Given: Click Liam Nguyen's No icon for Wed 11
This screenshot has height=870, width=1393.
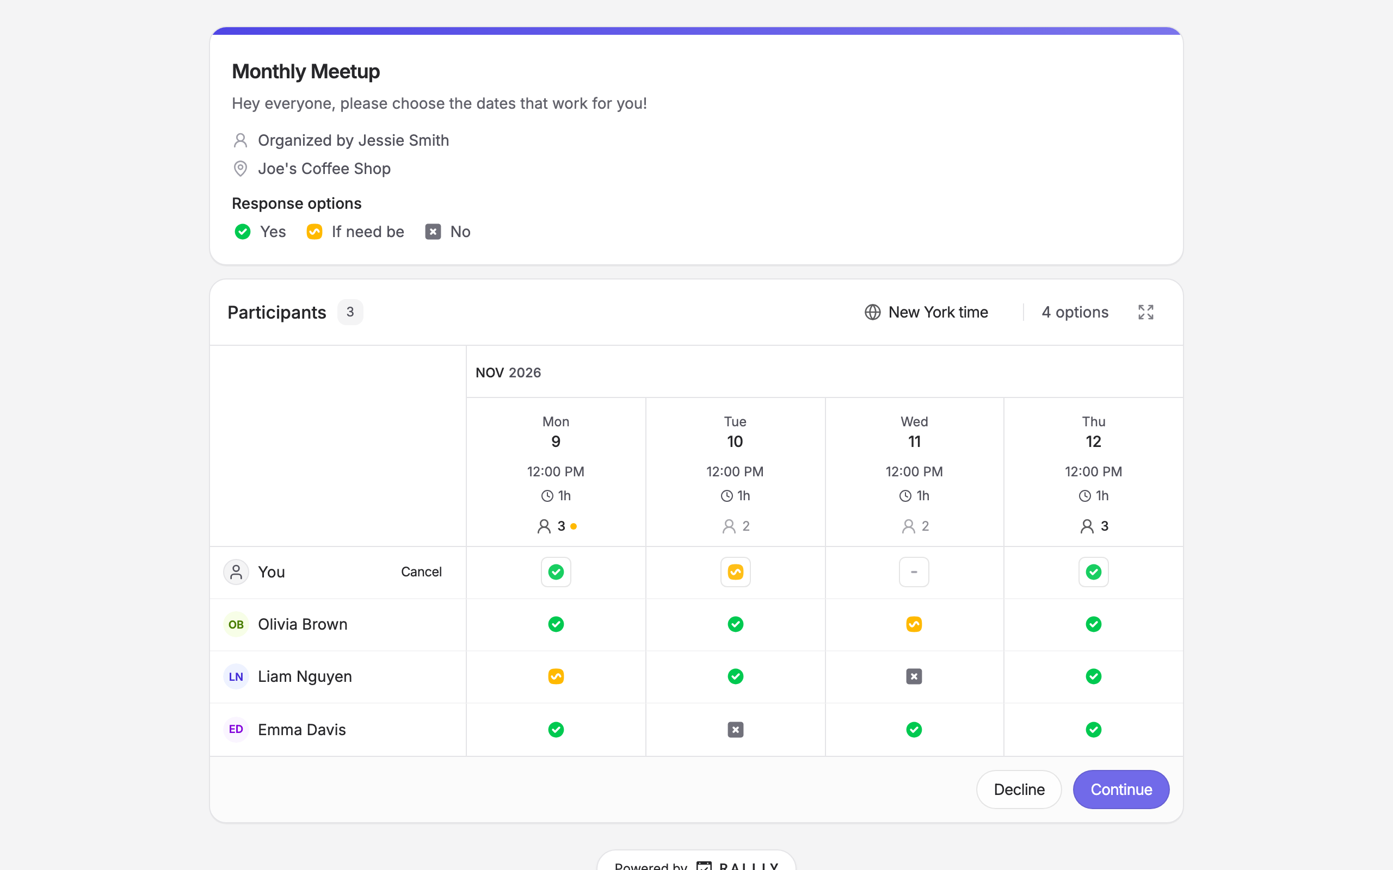Looking at the screenshot, I should click(914, 676).
